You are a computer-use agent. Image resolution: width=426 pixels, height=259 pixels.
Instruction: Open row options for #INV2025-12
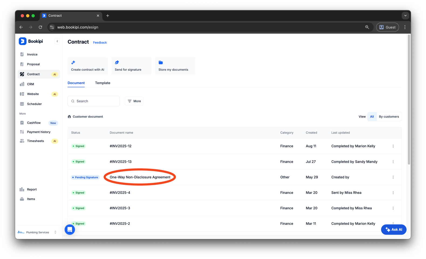(393, 146)
